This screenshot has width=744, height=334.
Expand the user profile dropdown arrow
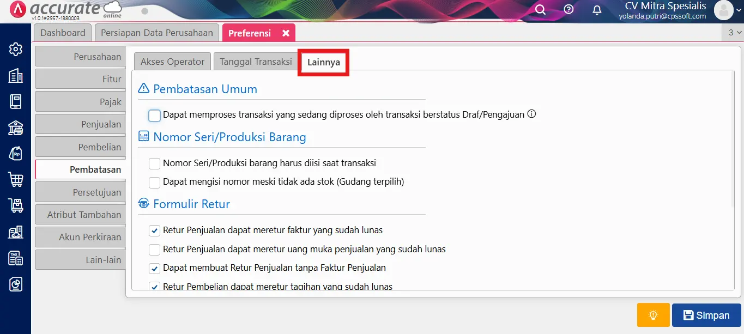pyautogui.click(x=739, y=10)
